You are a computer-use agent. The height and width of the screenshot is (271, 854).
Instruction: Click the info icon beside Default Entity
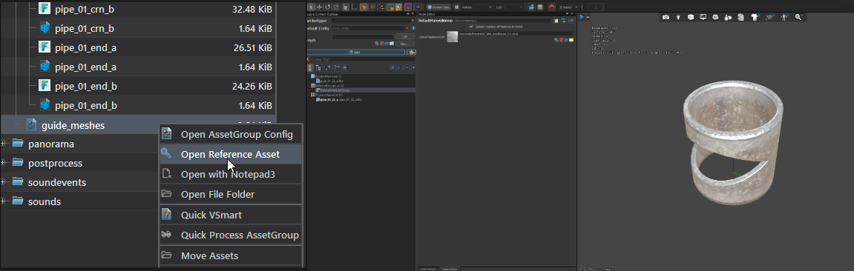click(x=413, y=28)
